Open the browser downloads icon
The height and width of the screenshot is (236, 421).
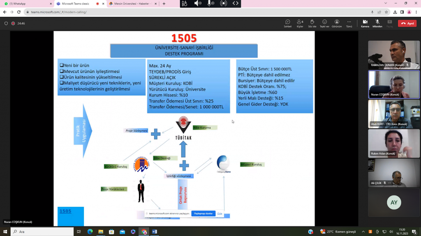(395, 12)
